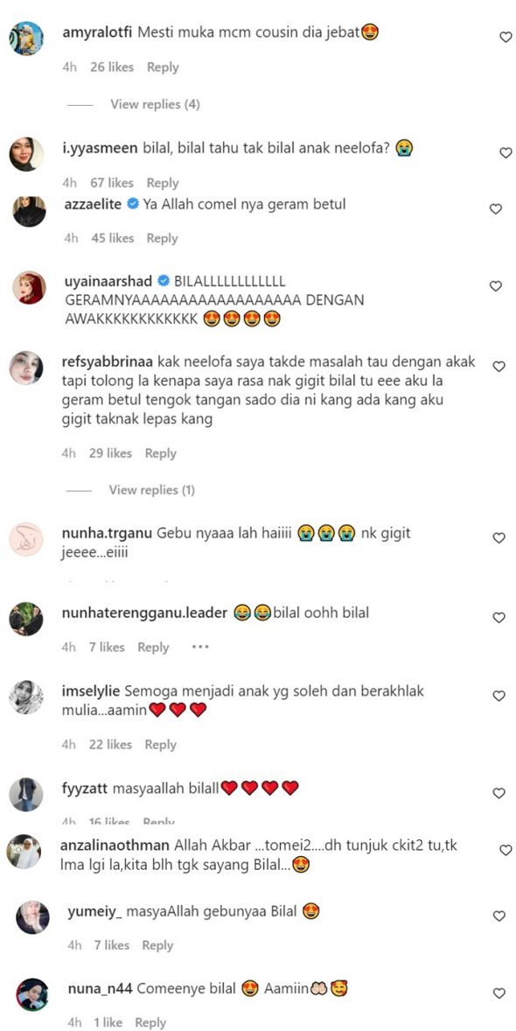Like i.yyasmeen's comment about anak neelofa
The image size is (516, 1031).
(x=506, y=152)
